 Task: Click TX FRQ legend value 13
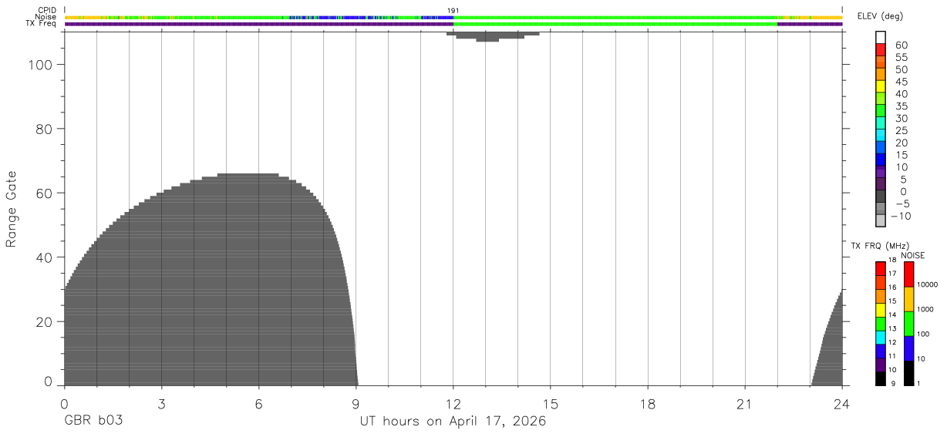(892, 328)
